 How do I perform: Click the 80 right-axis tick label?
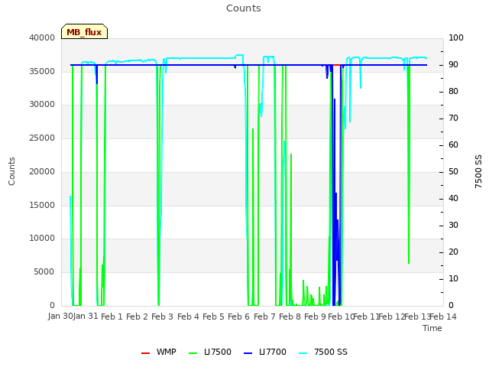coord(453,92)
